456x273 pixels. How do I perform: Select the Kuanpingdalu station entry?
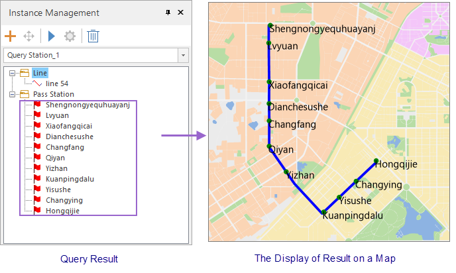click(x=70, y=179)
